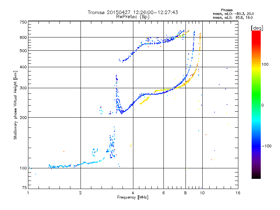Click the RwPretec (8p) subtitle
The width and height of the screenshot is (280, 210).
click(133, 17)
